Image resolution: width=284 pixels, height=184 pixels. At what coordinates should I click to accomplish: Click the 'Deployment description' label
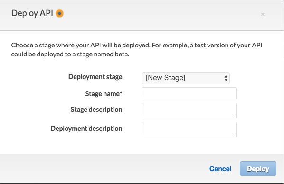(86, 129)
